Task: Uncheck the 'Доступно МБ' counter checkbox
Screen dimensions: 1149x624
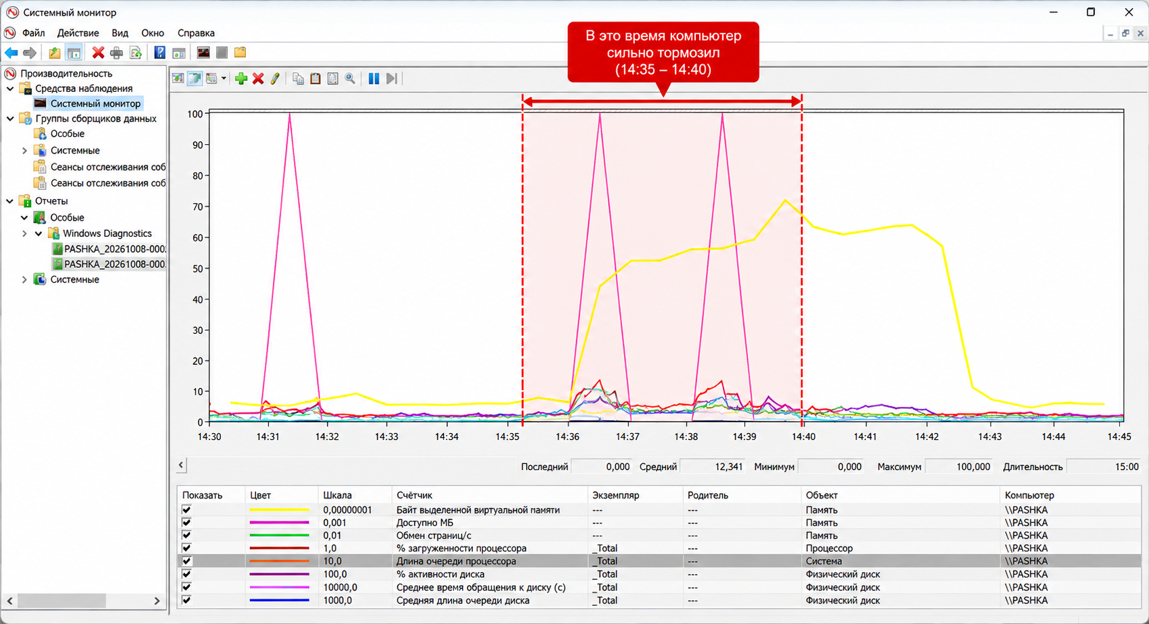Action: tap(186, 523)
